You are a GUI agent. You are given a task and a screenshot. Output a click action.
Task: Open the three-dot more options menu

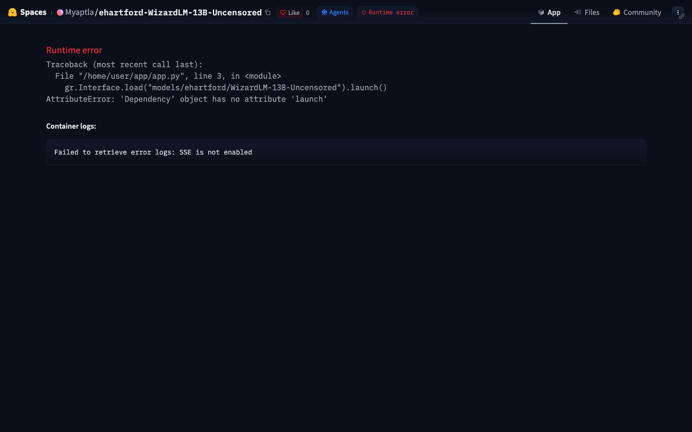[678, 12]
